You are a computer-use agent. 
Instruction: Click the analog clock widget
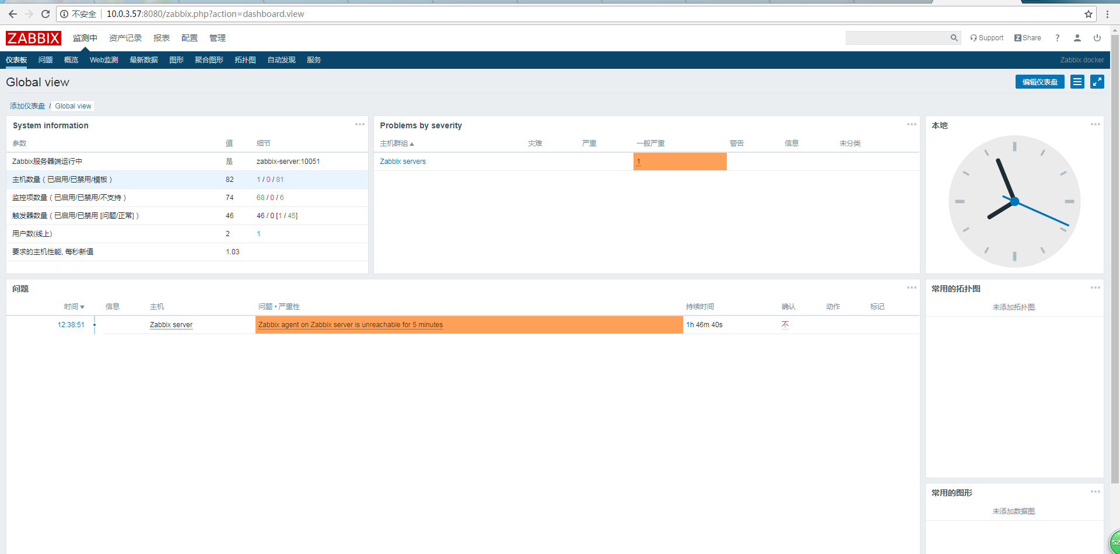[1014, 202]
